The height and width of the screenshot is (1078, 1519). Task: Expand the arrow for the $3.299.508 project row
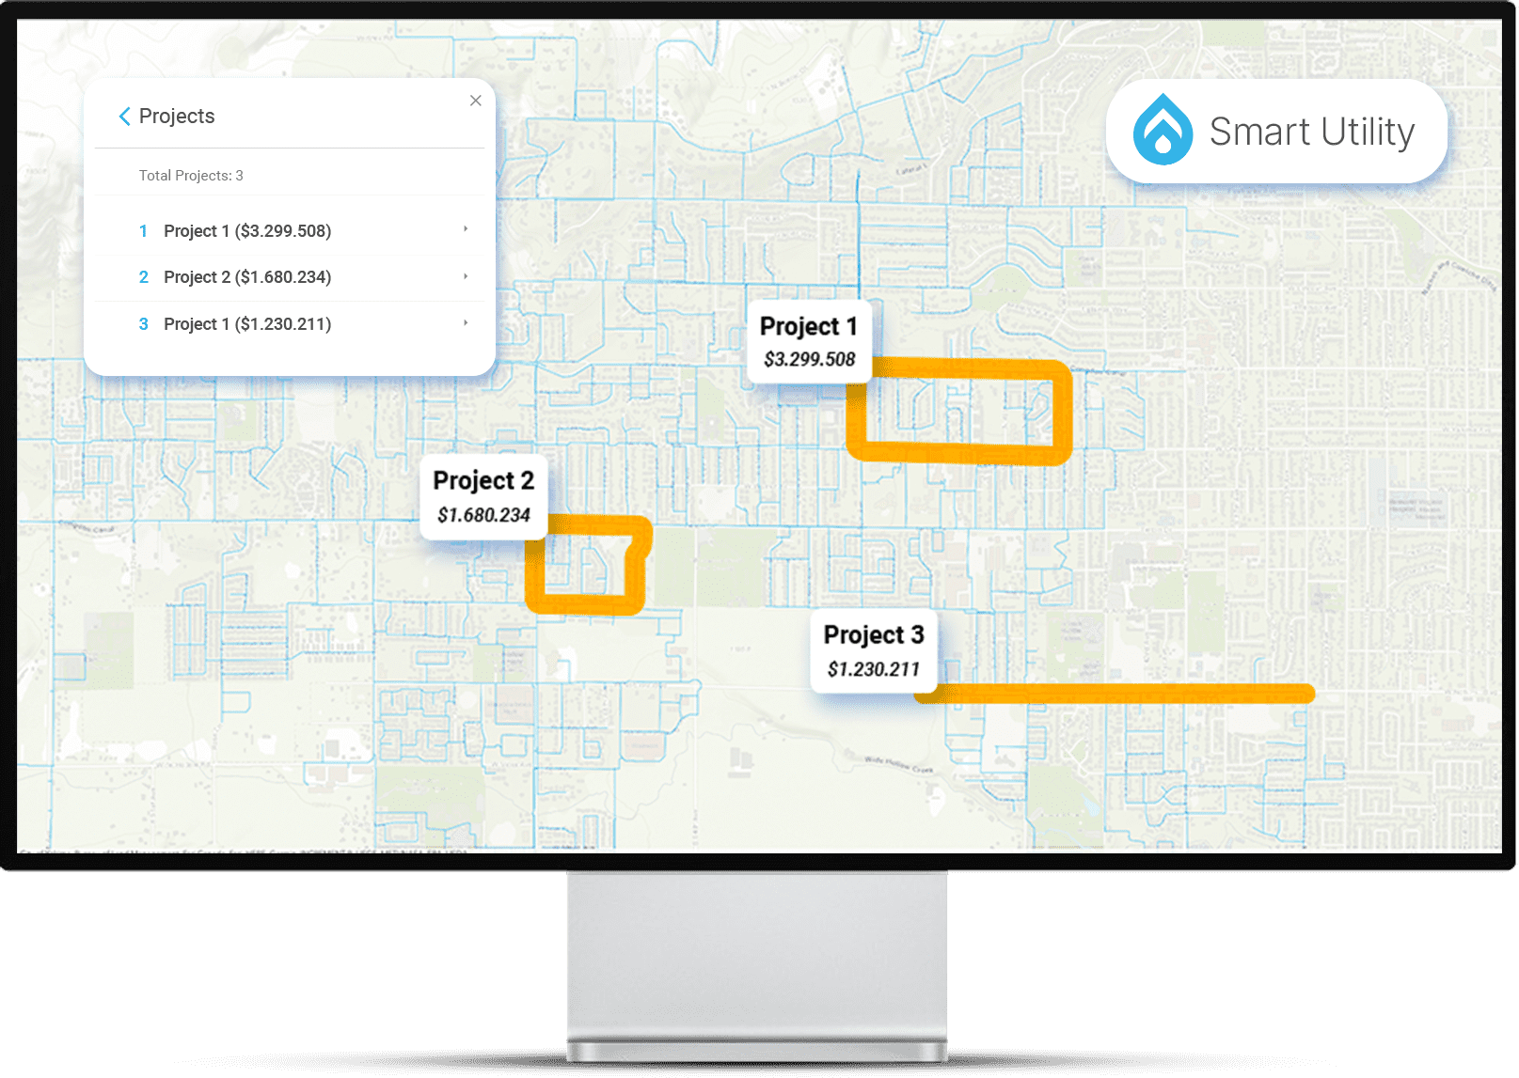466,229
